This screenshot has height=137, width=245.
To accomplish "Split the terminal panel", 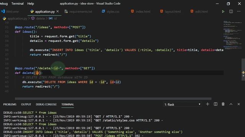I will point(216,104).
